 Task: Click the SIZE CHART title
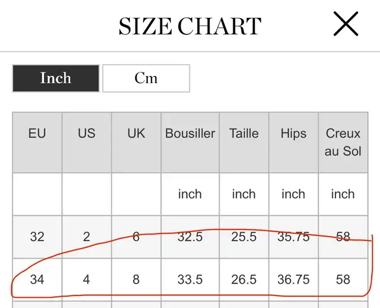pyautogui.click(x=190, y=26)
